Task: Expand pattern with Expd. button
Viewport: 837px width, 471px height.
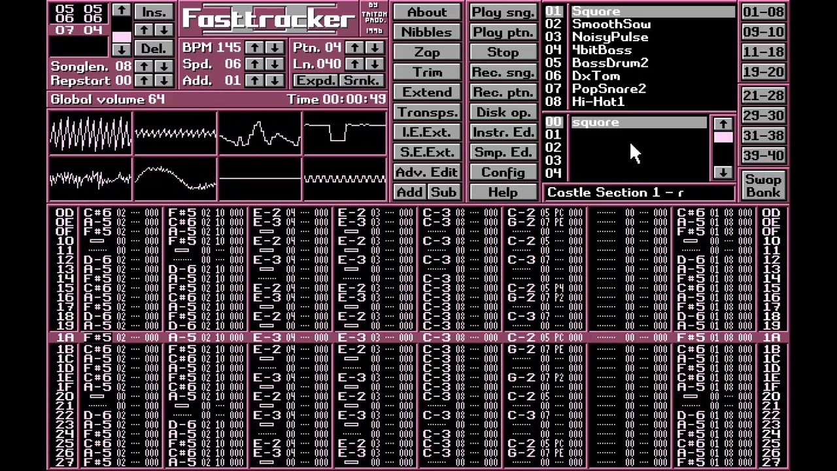Action: [x=315, y=80]
